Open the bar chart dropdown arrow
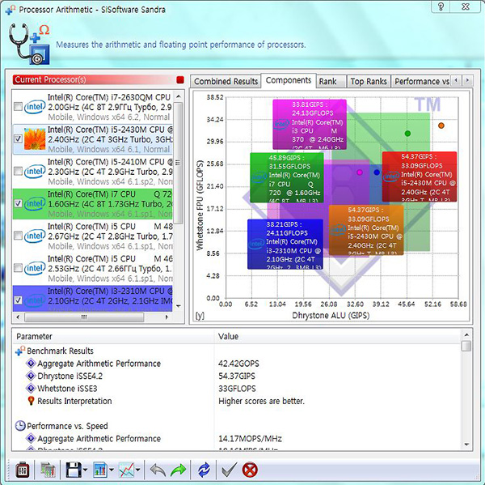This screenshot has width=485, height=485. 112,470
